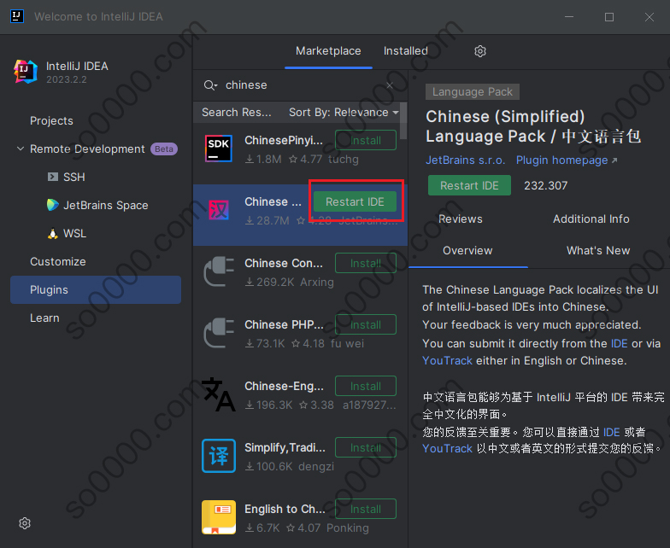This screenshot has height=548, width=670.
Task: Switch to the Marketplace tab
Action: pos(328,51)
